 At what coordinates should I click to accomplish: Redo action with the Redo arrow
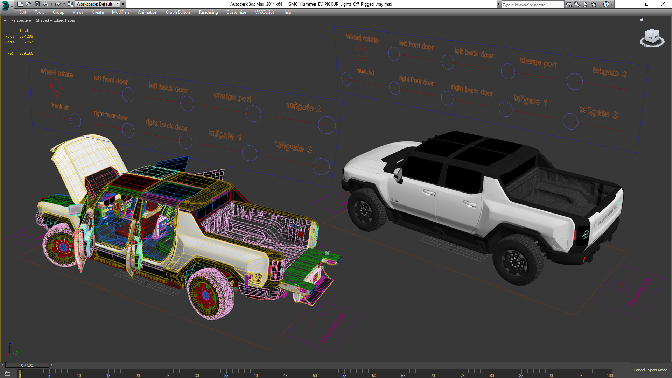pyautogui.click(x=58, y=4)
